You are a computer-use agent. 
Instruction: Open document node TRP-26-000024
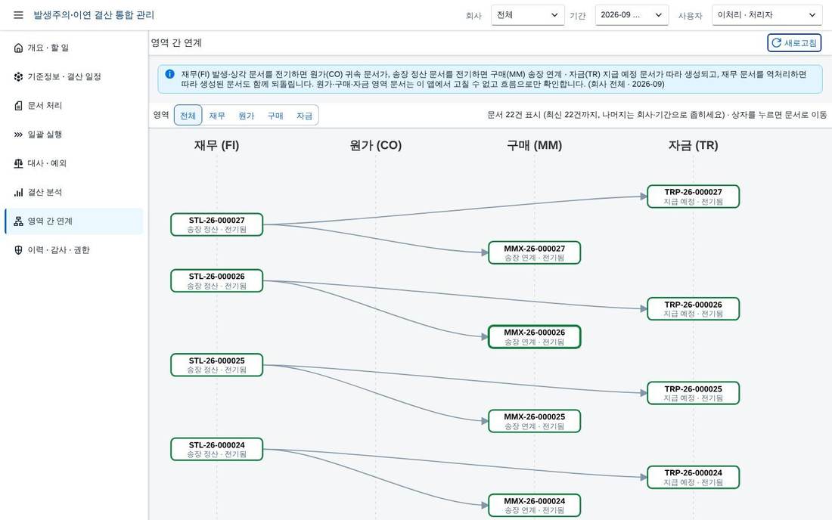point(693,478)
